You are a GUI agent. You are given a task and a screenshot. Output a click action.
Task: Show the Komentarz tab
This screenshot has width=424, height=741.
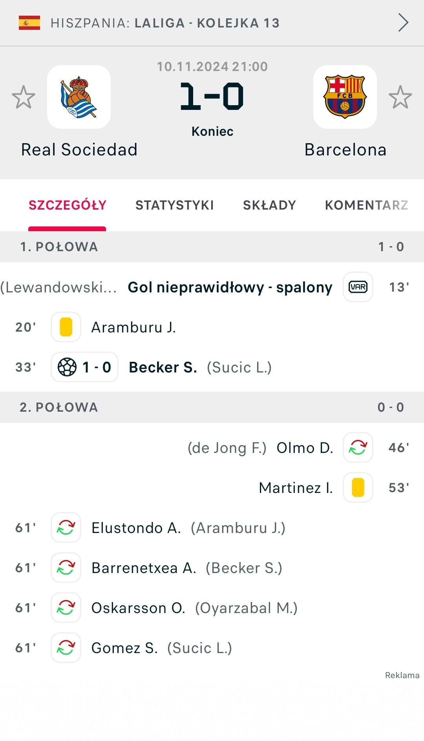pos(367,205)
